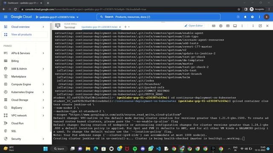Expand BigQuery submenu arrow

pos(43,108)
